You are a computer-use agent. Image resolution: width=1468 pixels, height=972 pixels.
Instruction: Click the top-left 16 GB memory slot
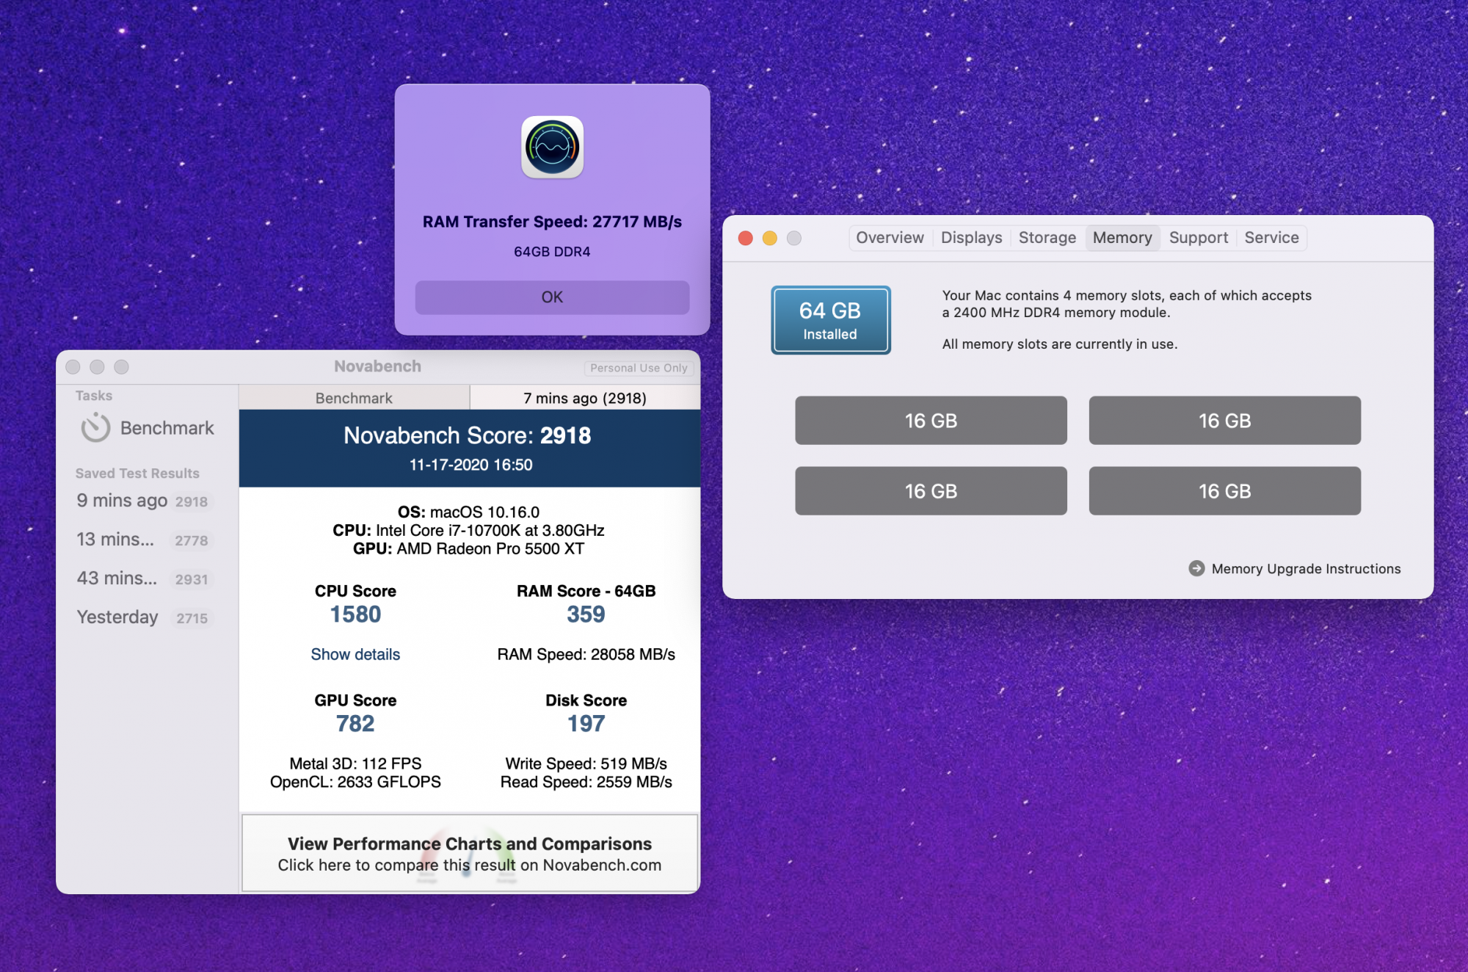tap(931, 421)
